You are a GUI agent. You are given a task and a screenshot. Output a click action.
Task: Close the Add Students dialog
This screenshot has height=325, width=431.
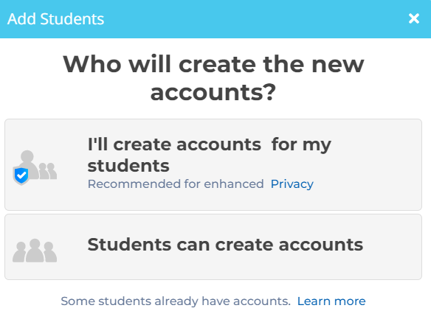point(414,18)
